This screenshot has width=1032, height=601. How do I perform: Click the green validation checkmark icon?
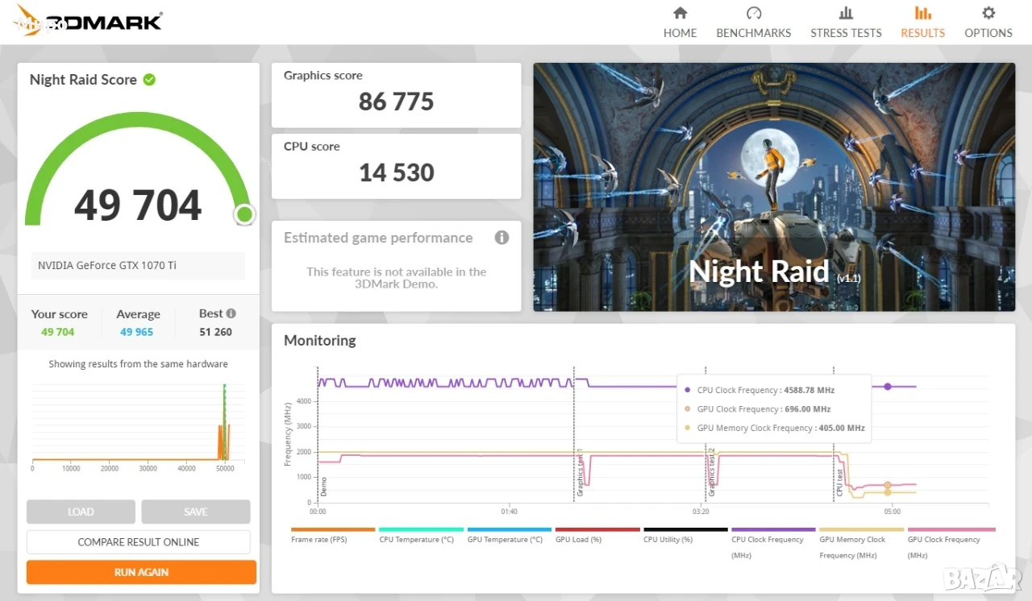pyautogui.click(x=149, y=80)
